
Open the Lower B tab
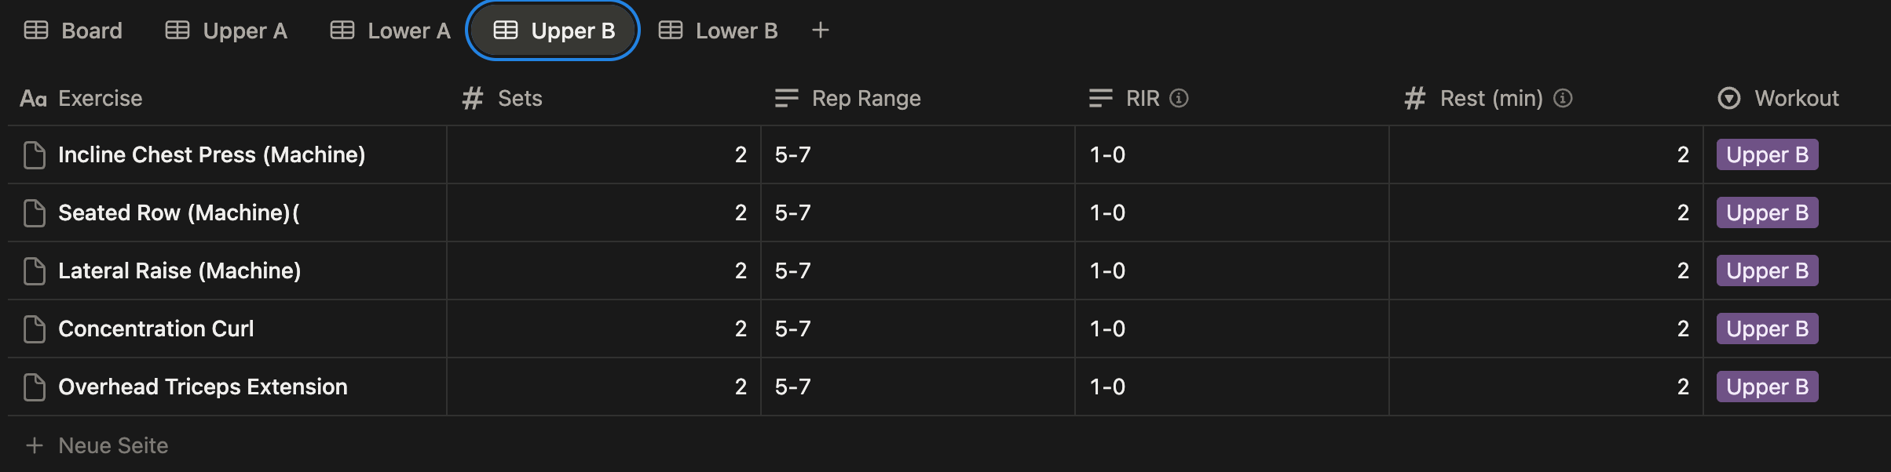pyautogui.click(x=719, y=31)
